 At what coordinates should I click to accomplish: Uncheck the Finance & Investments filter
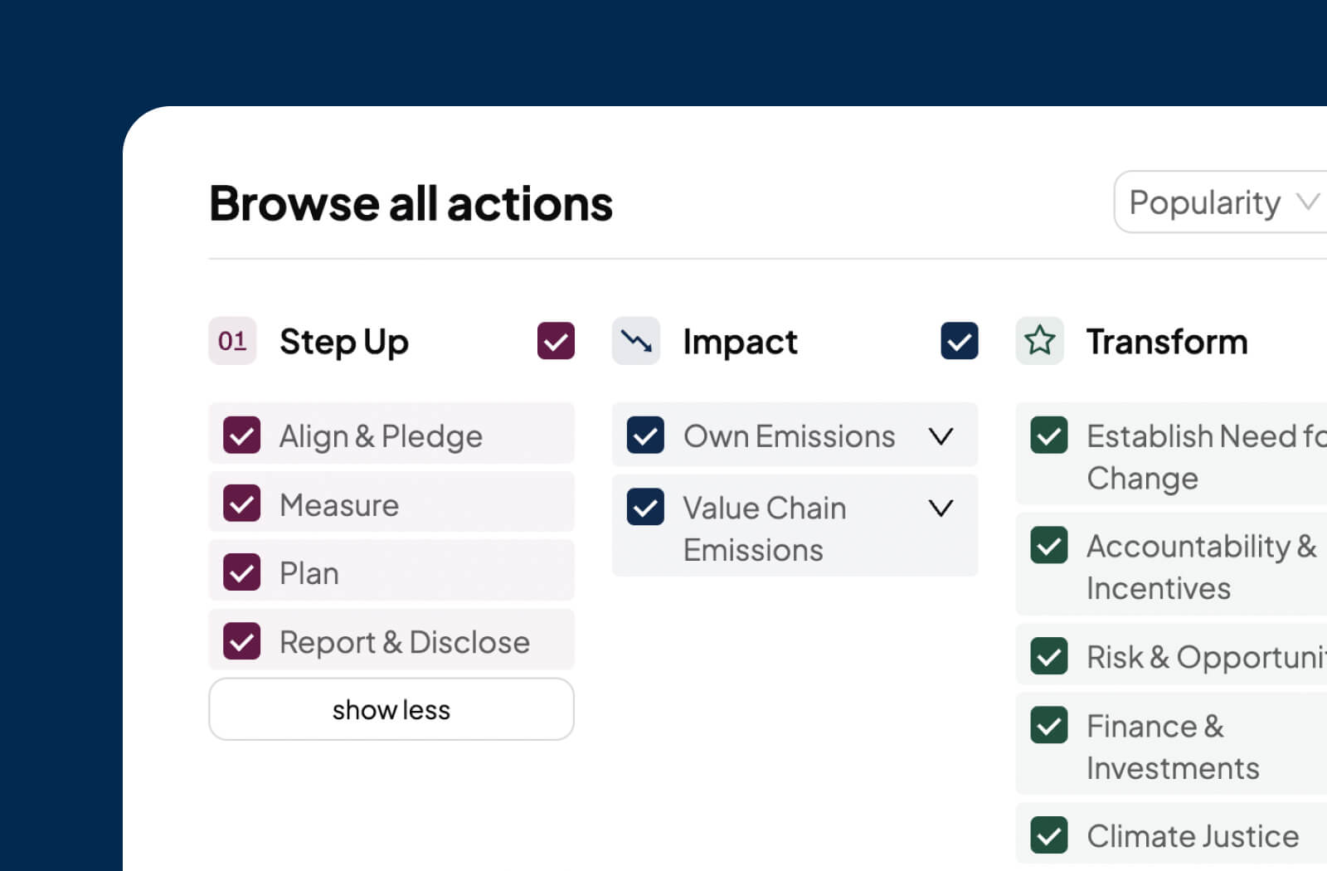(1049, 725)
